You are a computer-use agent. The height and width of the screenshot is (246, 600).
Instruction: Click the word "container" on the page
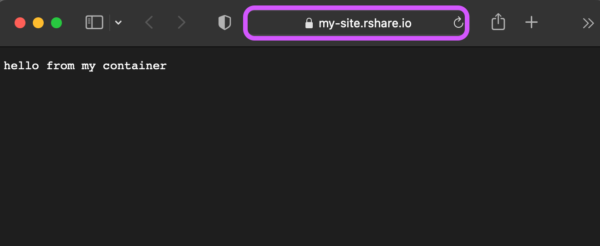[x=135, y=66]
